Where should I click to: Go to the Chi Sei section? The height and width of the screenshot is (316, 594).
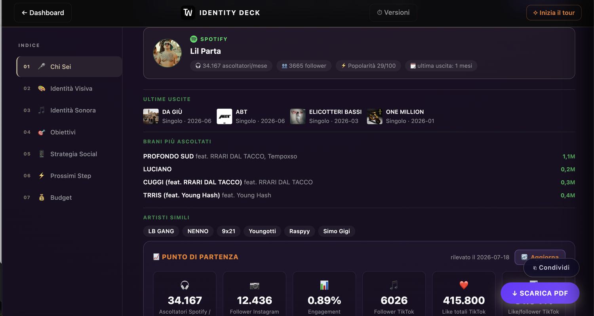[69, 66]
